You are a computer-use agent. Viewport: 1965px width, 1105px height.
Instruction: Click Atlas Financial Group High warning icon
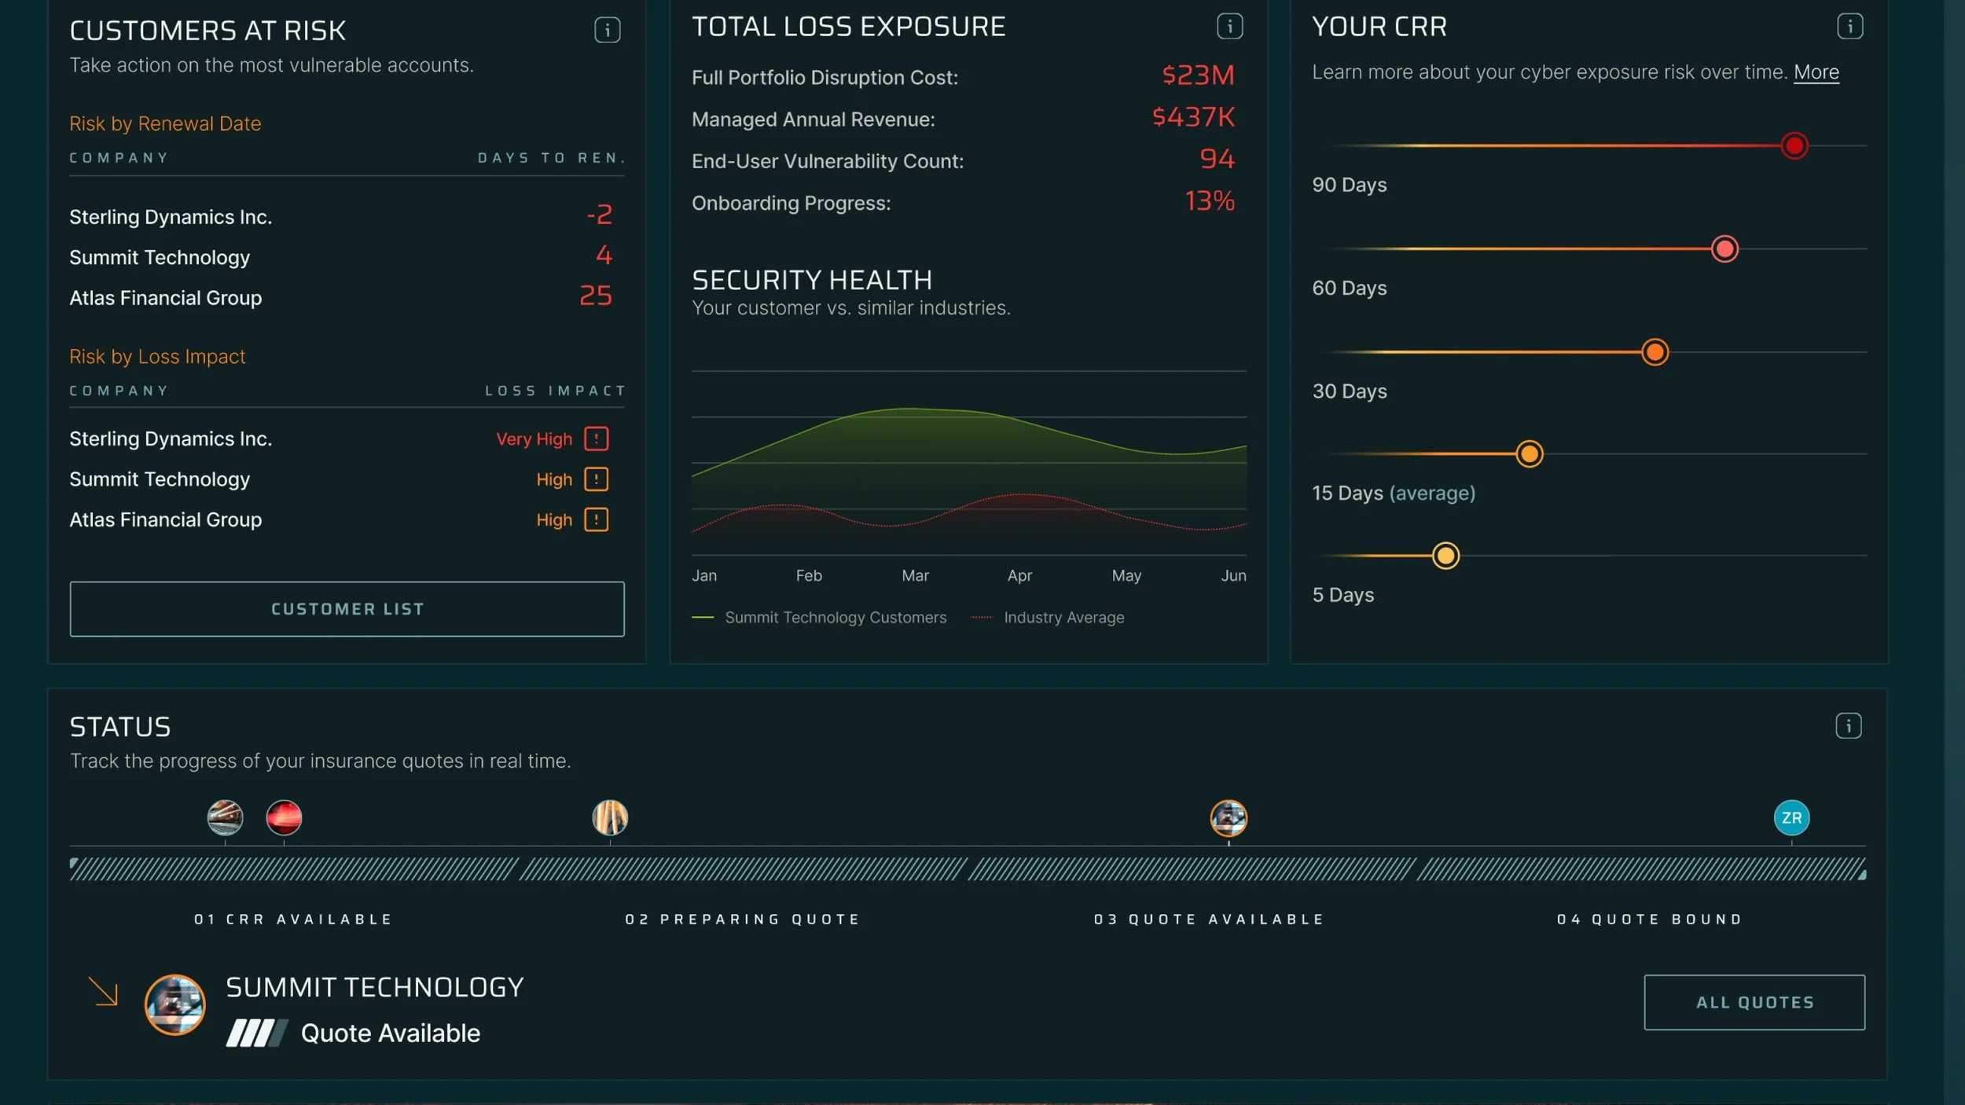click(x=596, y=520)
